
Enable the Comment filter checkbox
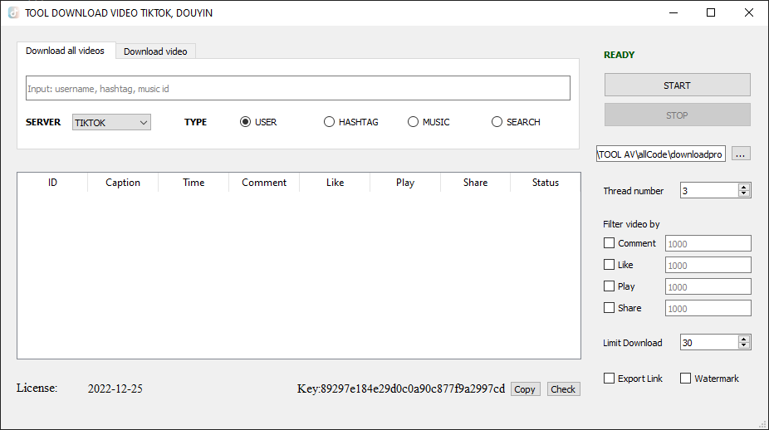609,243
